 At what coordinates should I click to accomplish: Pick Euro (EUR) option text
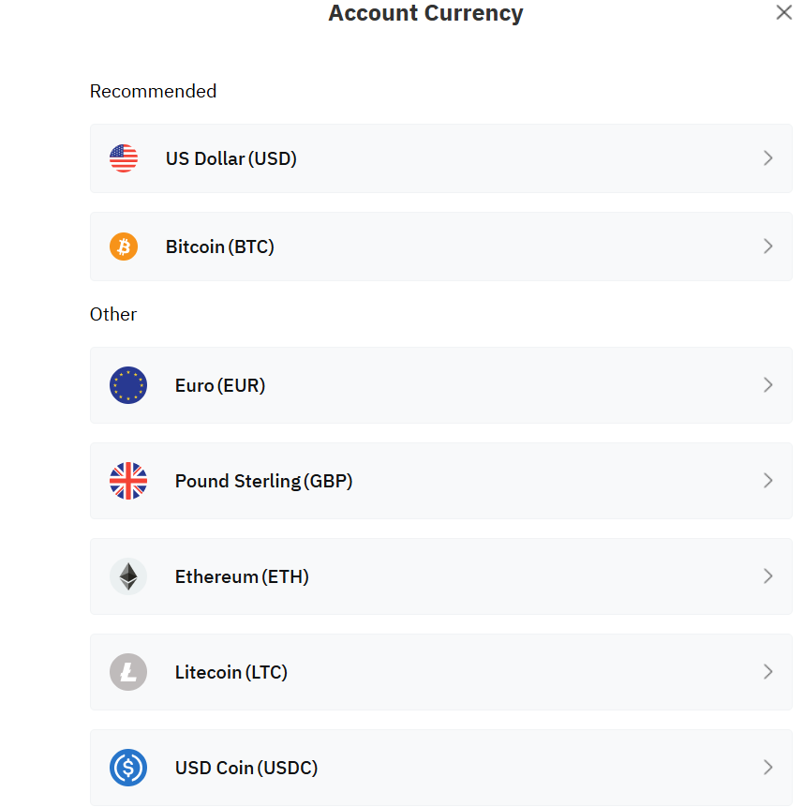tap(220, 385)
